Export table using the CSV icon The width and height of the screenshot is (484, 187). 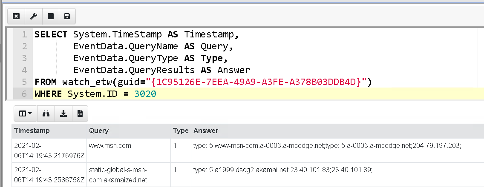[x=80, y=113]
